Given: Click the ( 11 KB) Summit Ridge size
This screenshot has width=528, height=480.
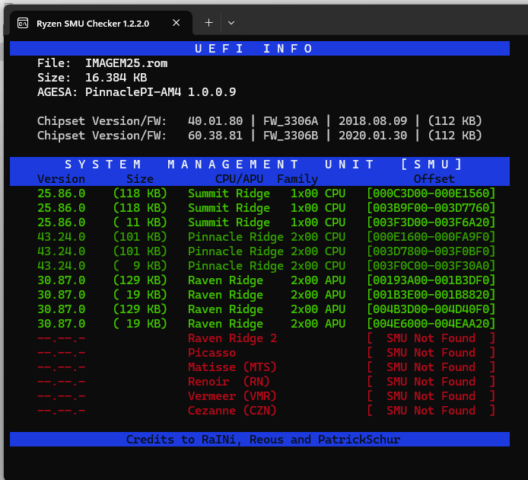Looking at the screenshot, I should [x=140, y=222].
